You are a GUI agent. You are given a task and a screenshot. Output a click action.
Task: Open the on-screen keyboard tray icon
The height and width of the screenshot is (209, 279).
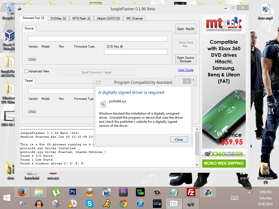234,198
